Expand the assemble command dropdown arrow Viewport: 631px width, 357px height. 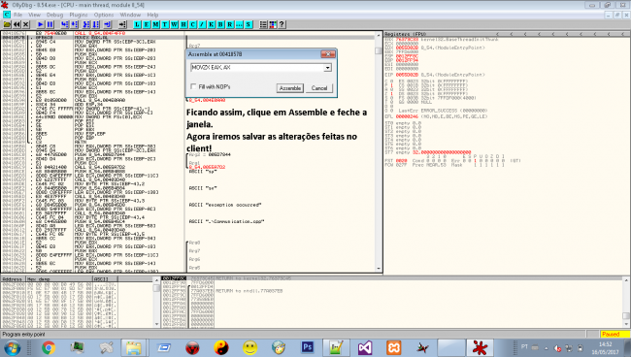[327, 68]
